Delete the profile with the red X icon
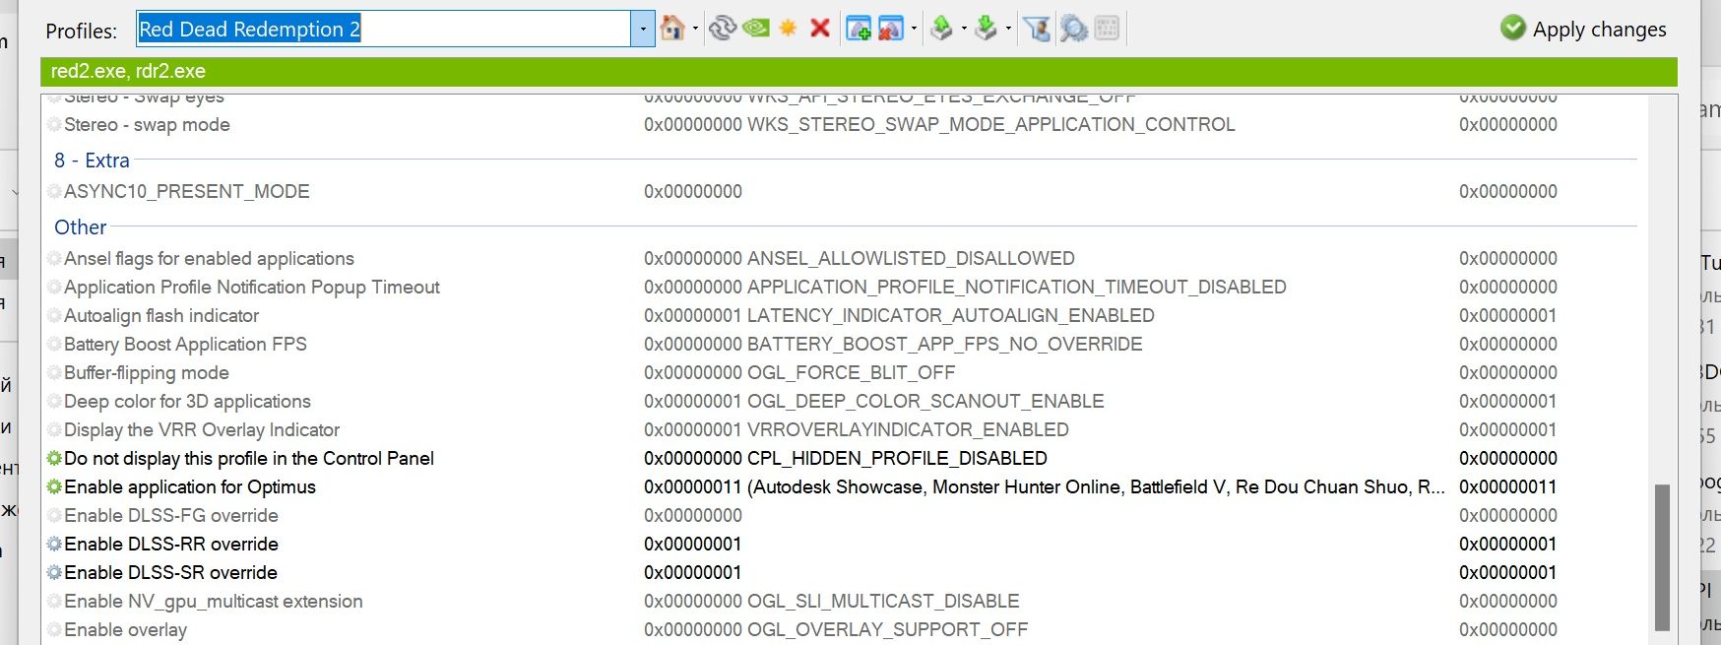1721x645 pixels. [x=819, y=28]
